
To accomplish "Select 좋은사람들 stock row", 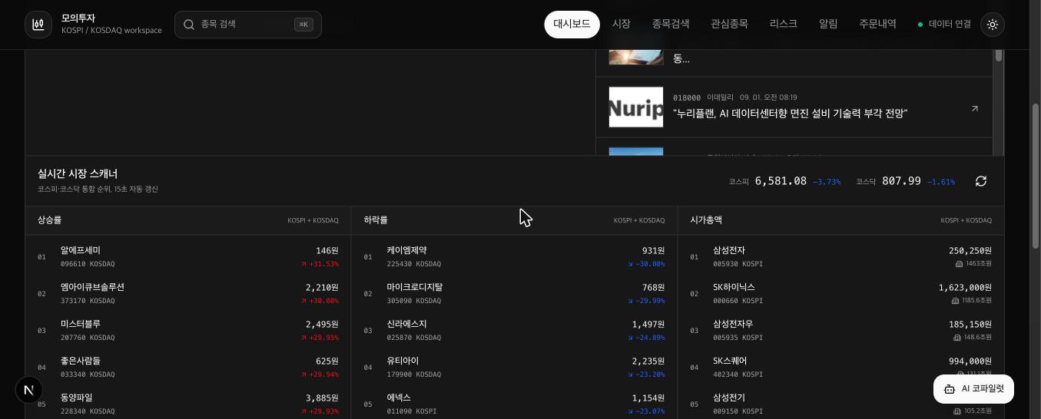I will (x=188, y=367).
